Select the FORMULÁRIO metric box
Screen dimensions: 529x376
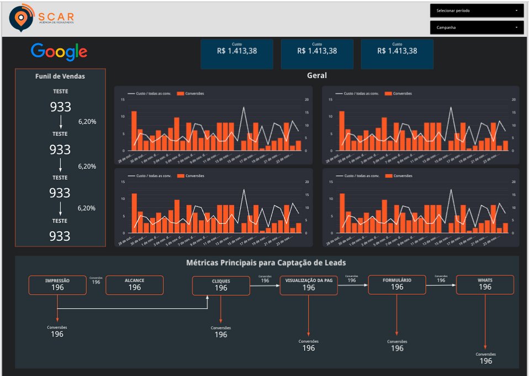[396, 285]
